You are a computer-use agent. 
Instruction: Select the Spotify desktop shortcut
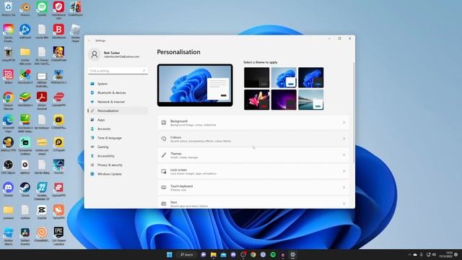[x=42, y=9]
